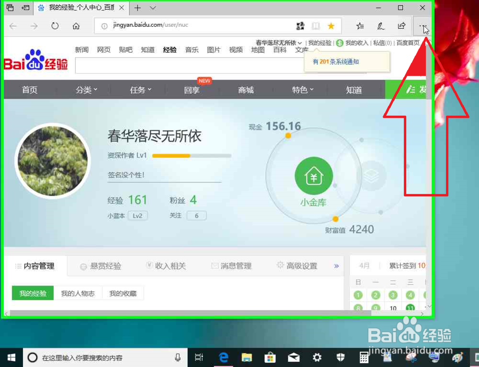The width and height of the screenshot is (479, 367).
Task: Switch to the 消息管理 tab
Action: click(x=236, y=266)
